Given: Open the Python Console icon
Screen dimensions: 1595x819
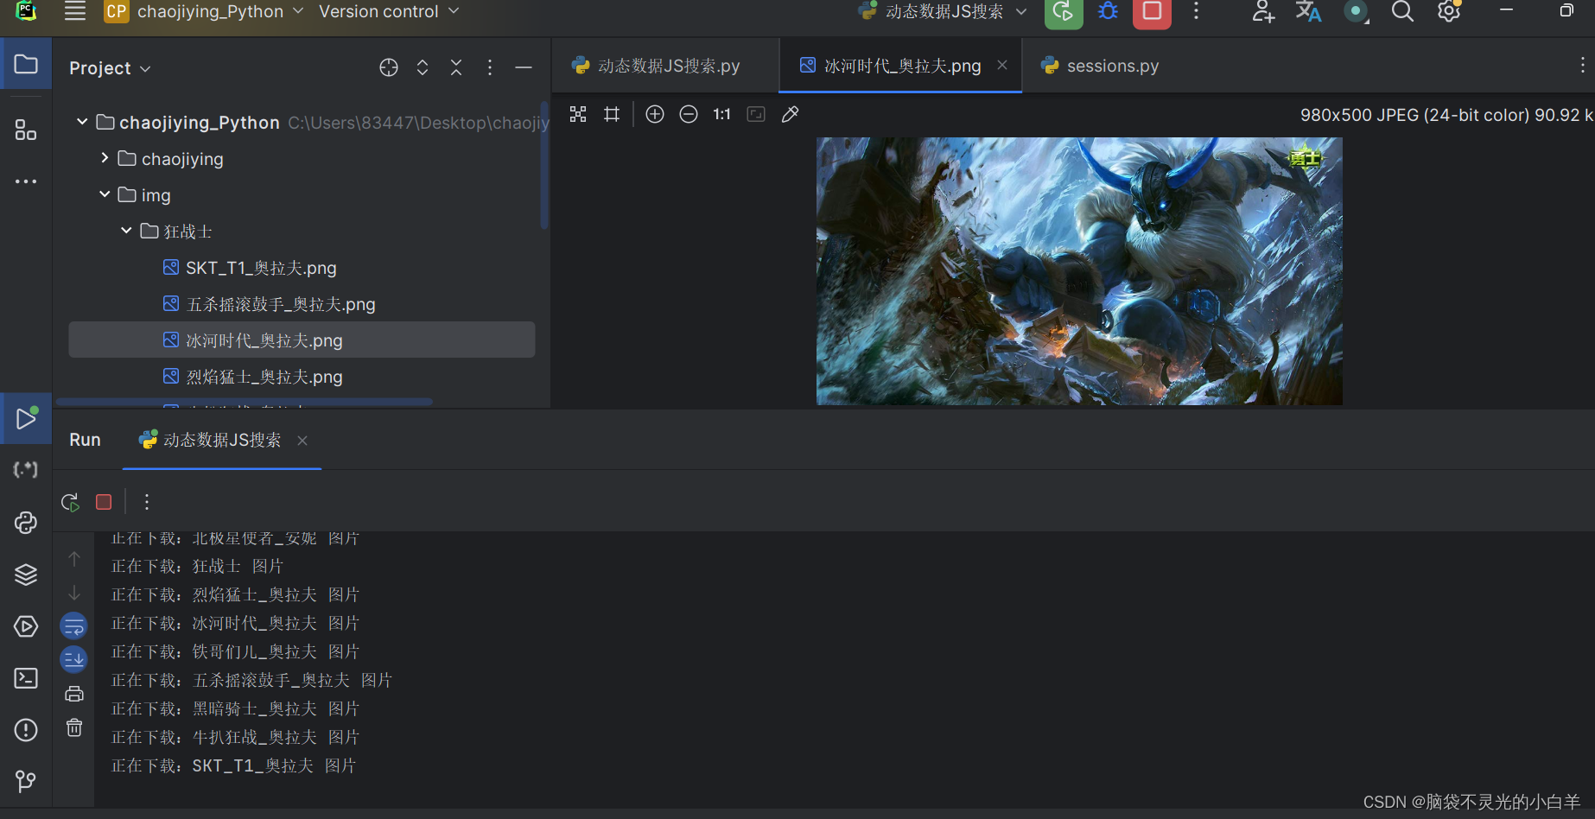Looking at the screenshot, I should [26, 523].
